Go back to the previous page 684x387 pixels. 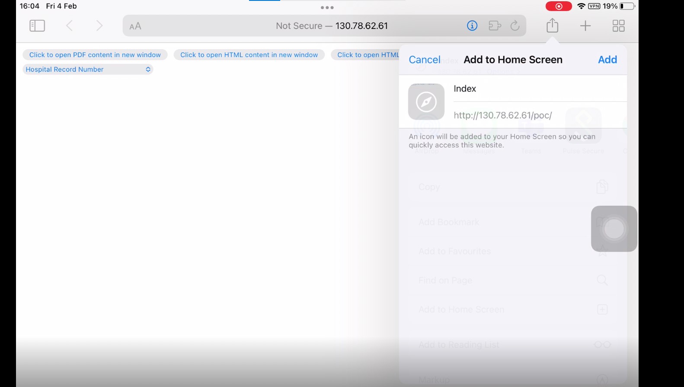[69, 26]
